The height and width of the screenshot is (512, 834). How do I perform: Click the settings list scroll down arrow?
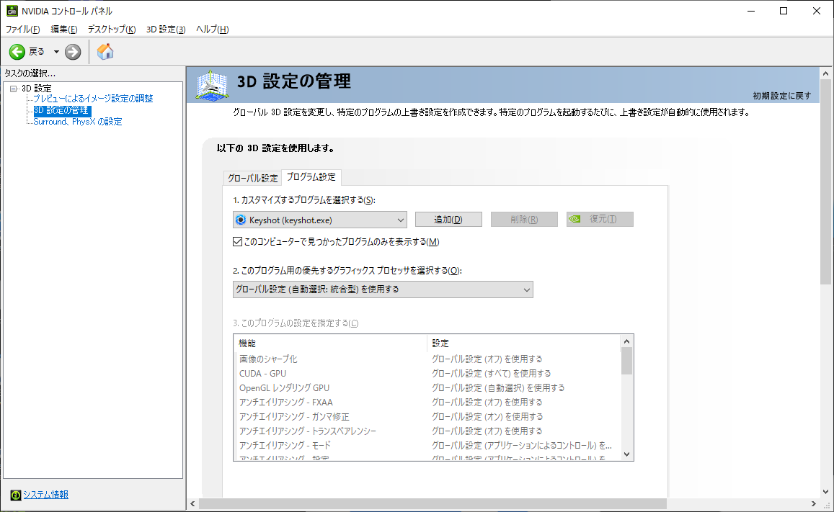[x=626, y=454]
